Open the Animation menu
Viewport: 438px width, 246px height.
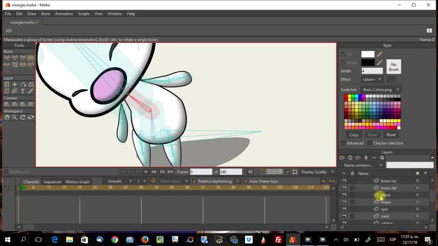(64, 14)
